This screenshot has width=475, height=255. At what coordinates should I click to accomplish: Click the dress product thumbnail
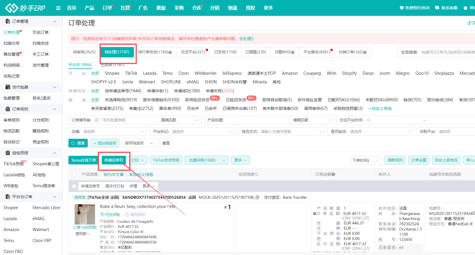click(x=85, y=214)
